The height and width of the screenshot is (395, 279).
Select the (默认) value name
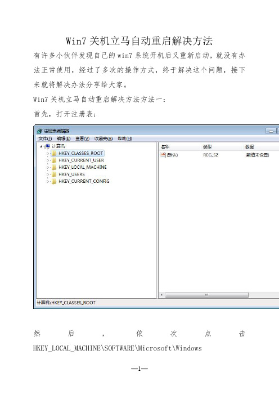(x=172, y=155)
